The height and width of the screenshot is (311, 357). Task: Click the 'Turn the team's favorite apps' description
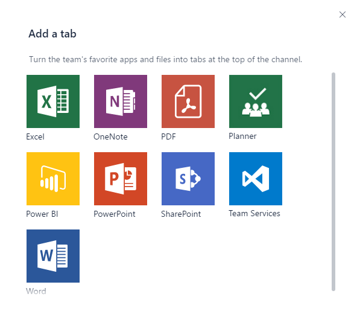(165, 59)
